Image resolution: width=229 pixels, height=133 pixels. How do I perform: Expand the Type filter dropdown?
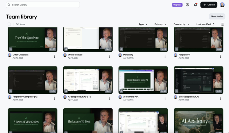143,24
